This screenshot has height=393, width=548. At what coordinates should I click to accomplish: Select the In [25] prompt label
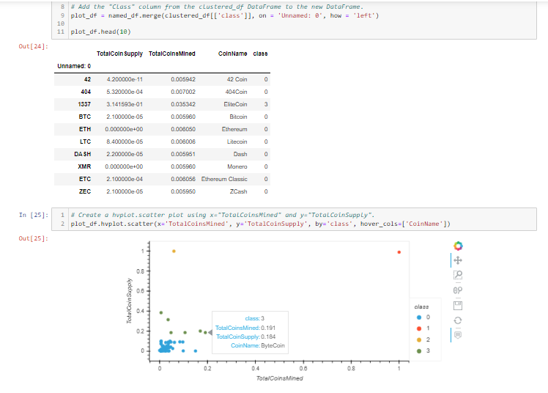34,215
